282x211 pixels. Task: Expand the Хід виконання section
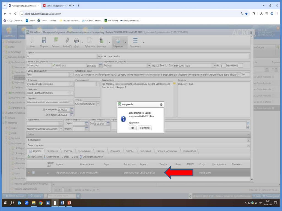[x=248, y=140]
